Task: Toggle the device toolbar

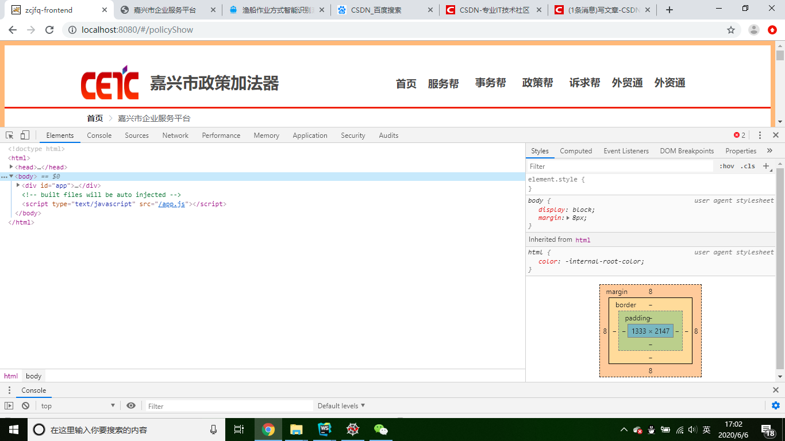Action: click(24, 135)
